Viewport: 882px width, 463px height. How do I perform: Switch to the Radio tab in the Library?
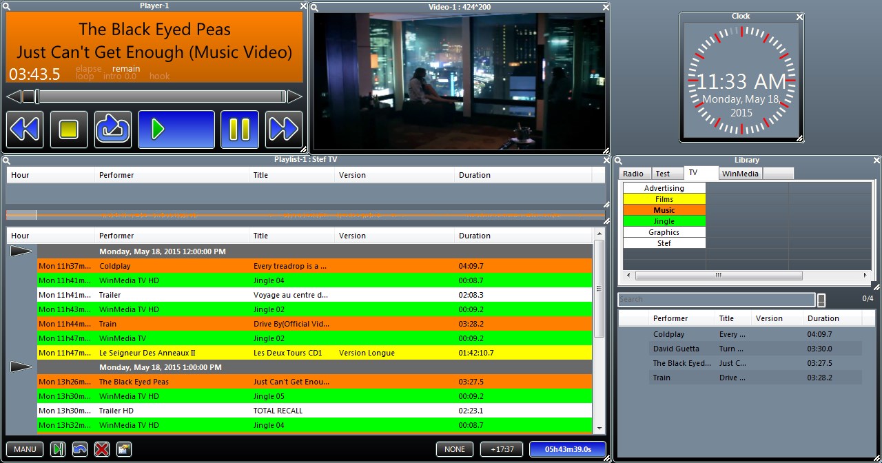[x=633, y=174]
